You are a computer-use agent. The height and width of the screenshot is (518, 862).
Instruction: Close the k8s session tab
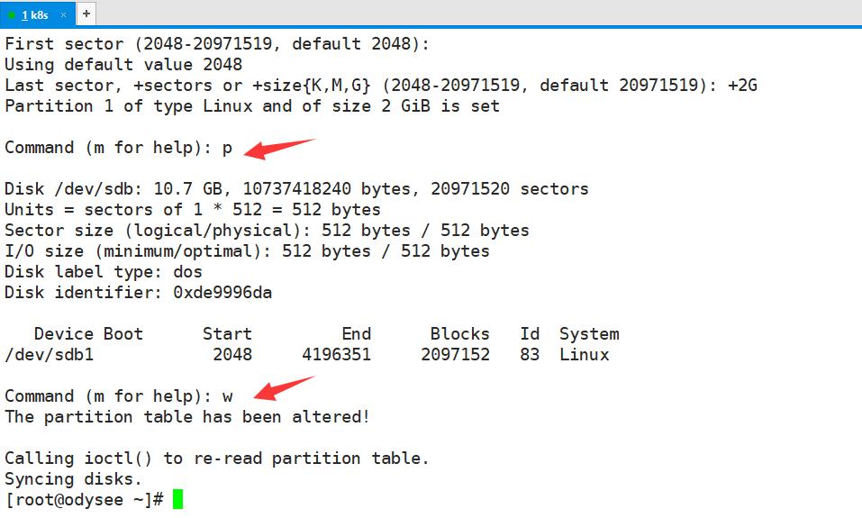pyautogui.click(x=63, y=14)
